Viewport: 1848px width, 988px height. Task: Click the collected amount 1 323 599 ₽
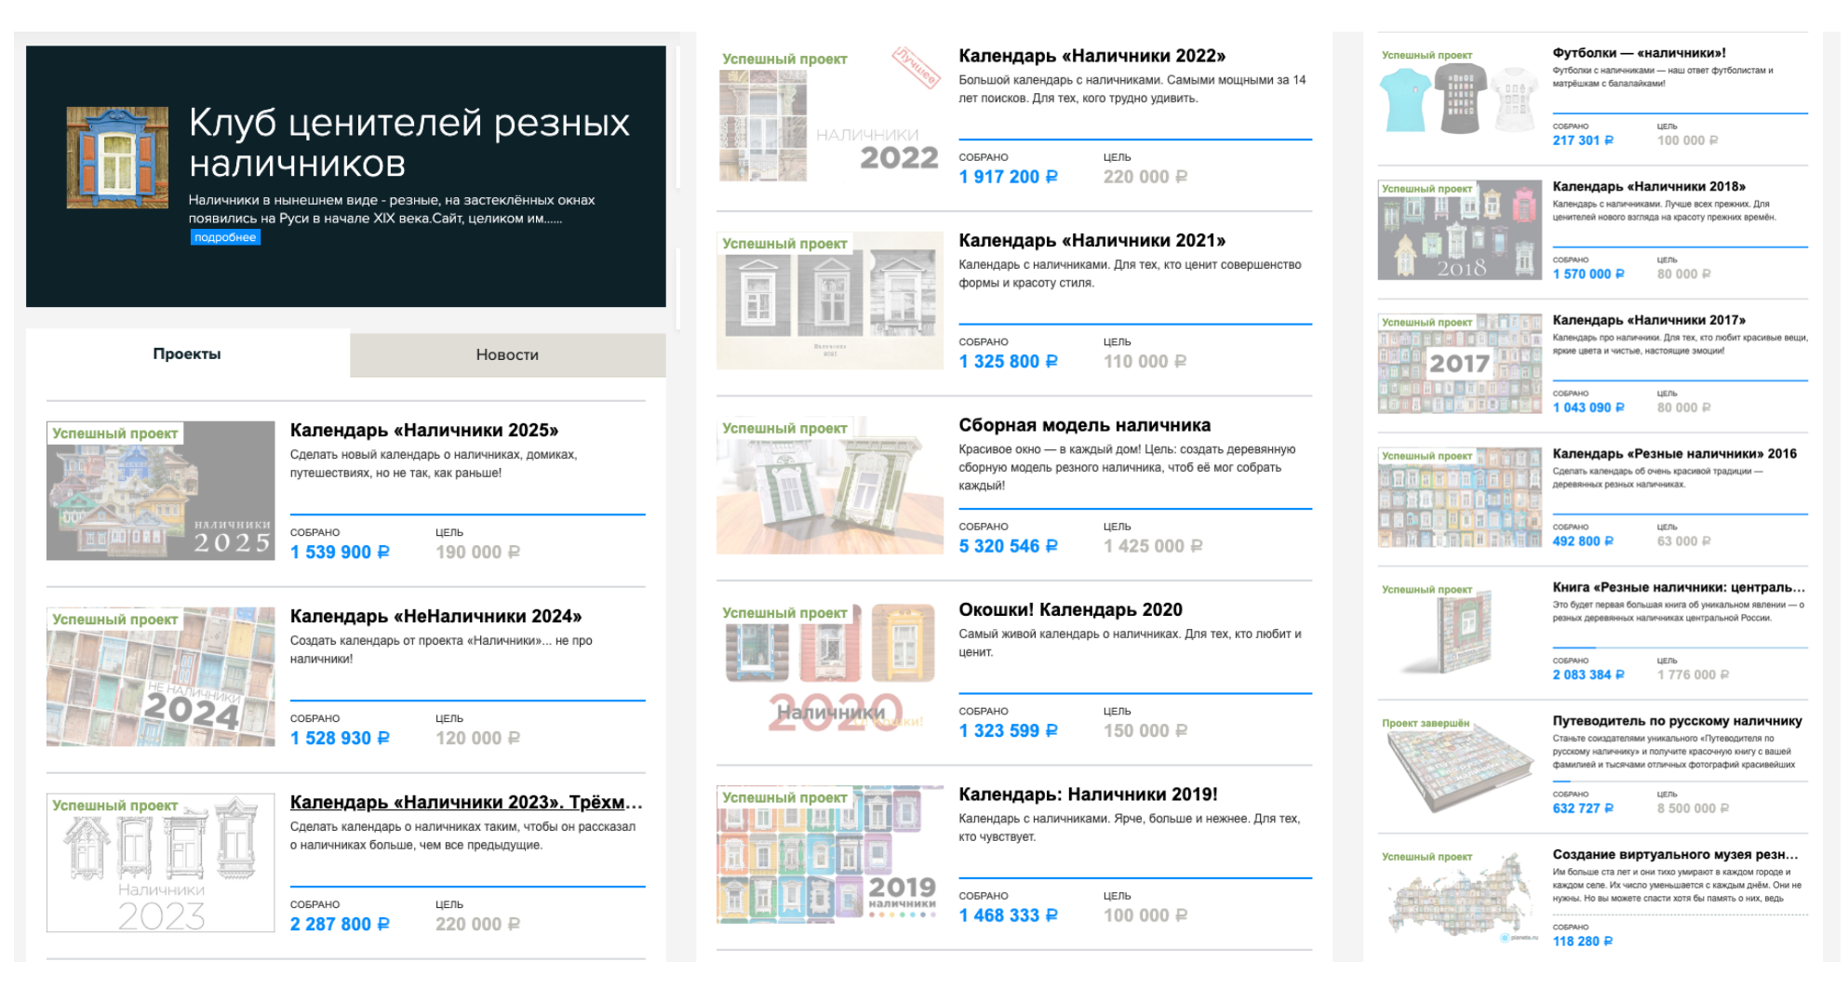[x=1009, y=730]
